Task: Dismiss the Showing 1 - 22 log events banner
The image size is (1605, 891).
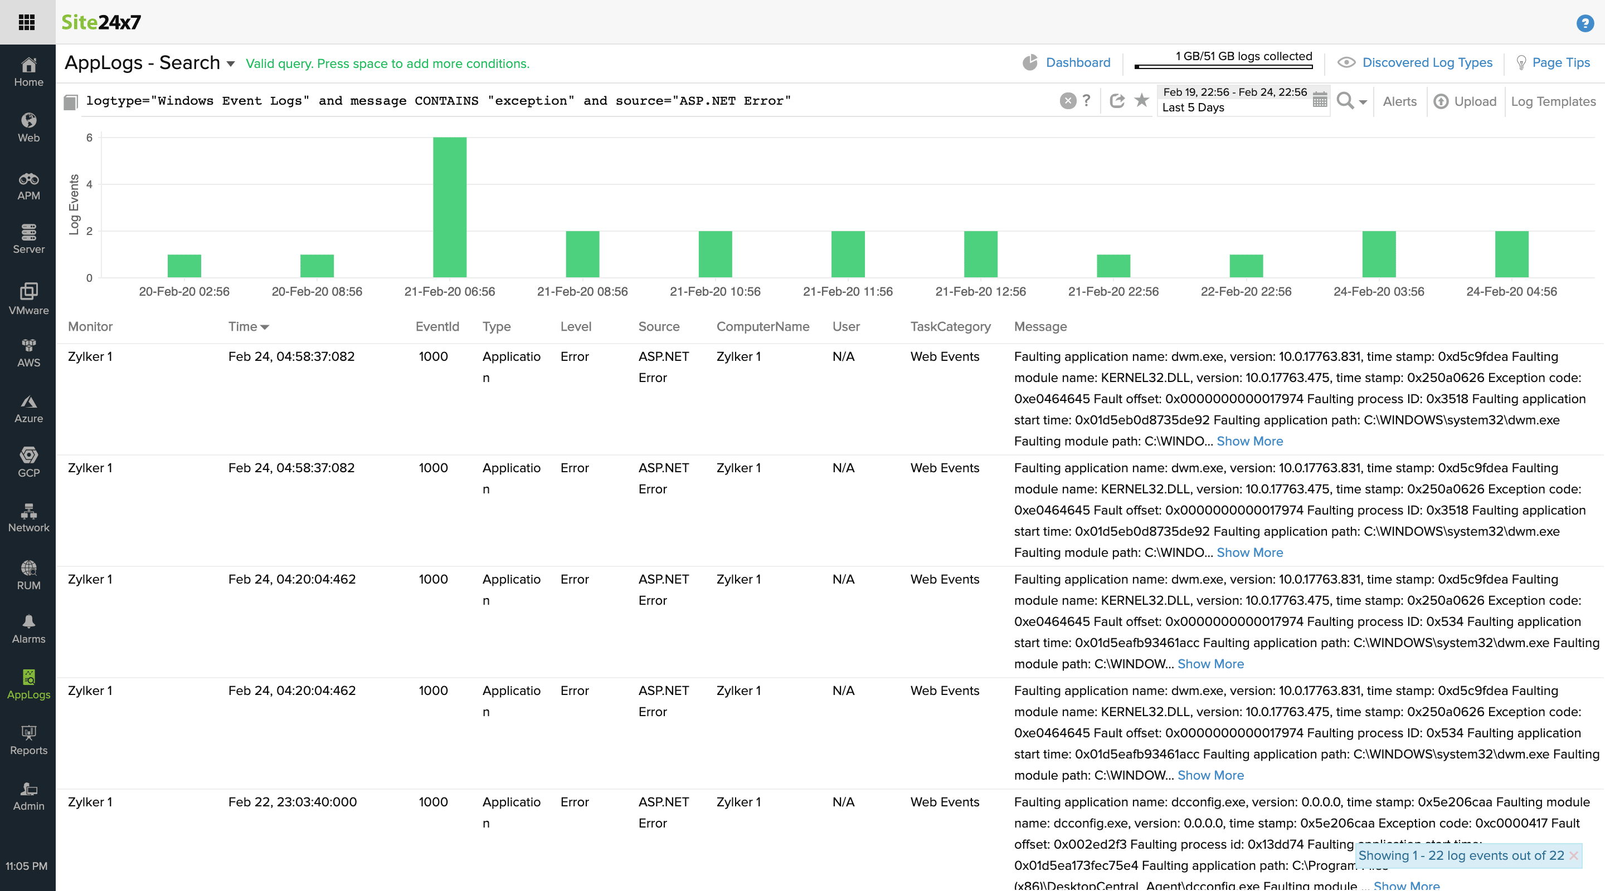Action: (x=1573, y=855)
